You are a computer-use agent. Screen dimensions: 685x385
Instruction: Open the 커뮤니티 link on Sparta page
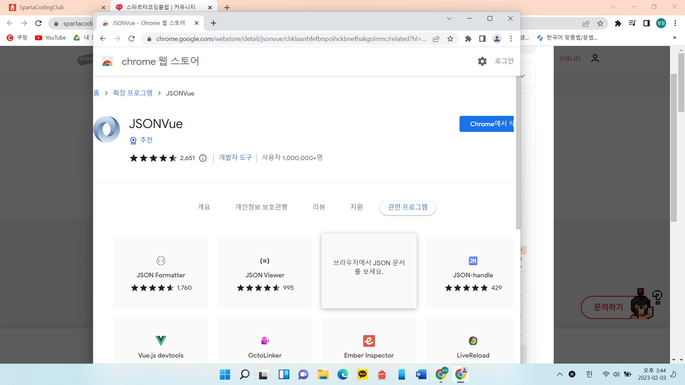point(570,59)
